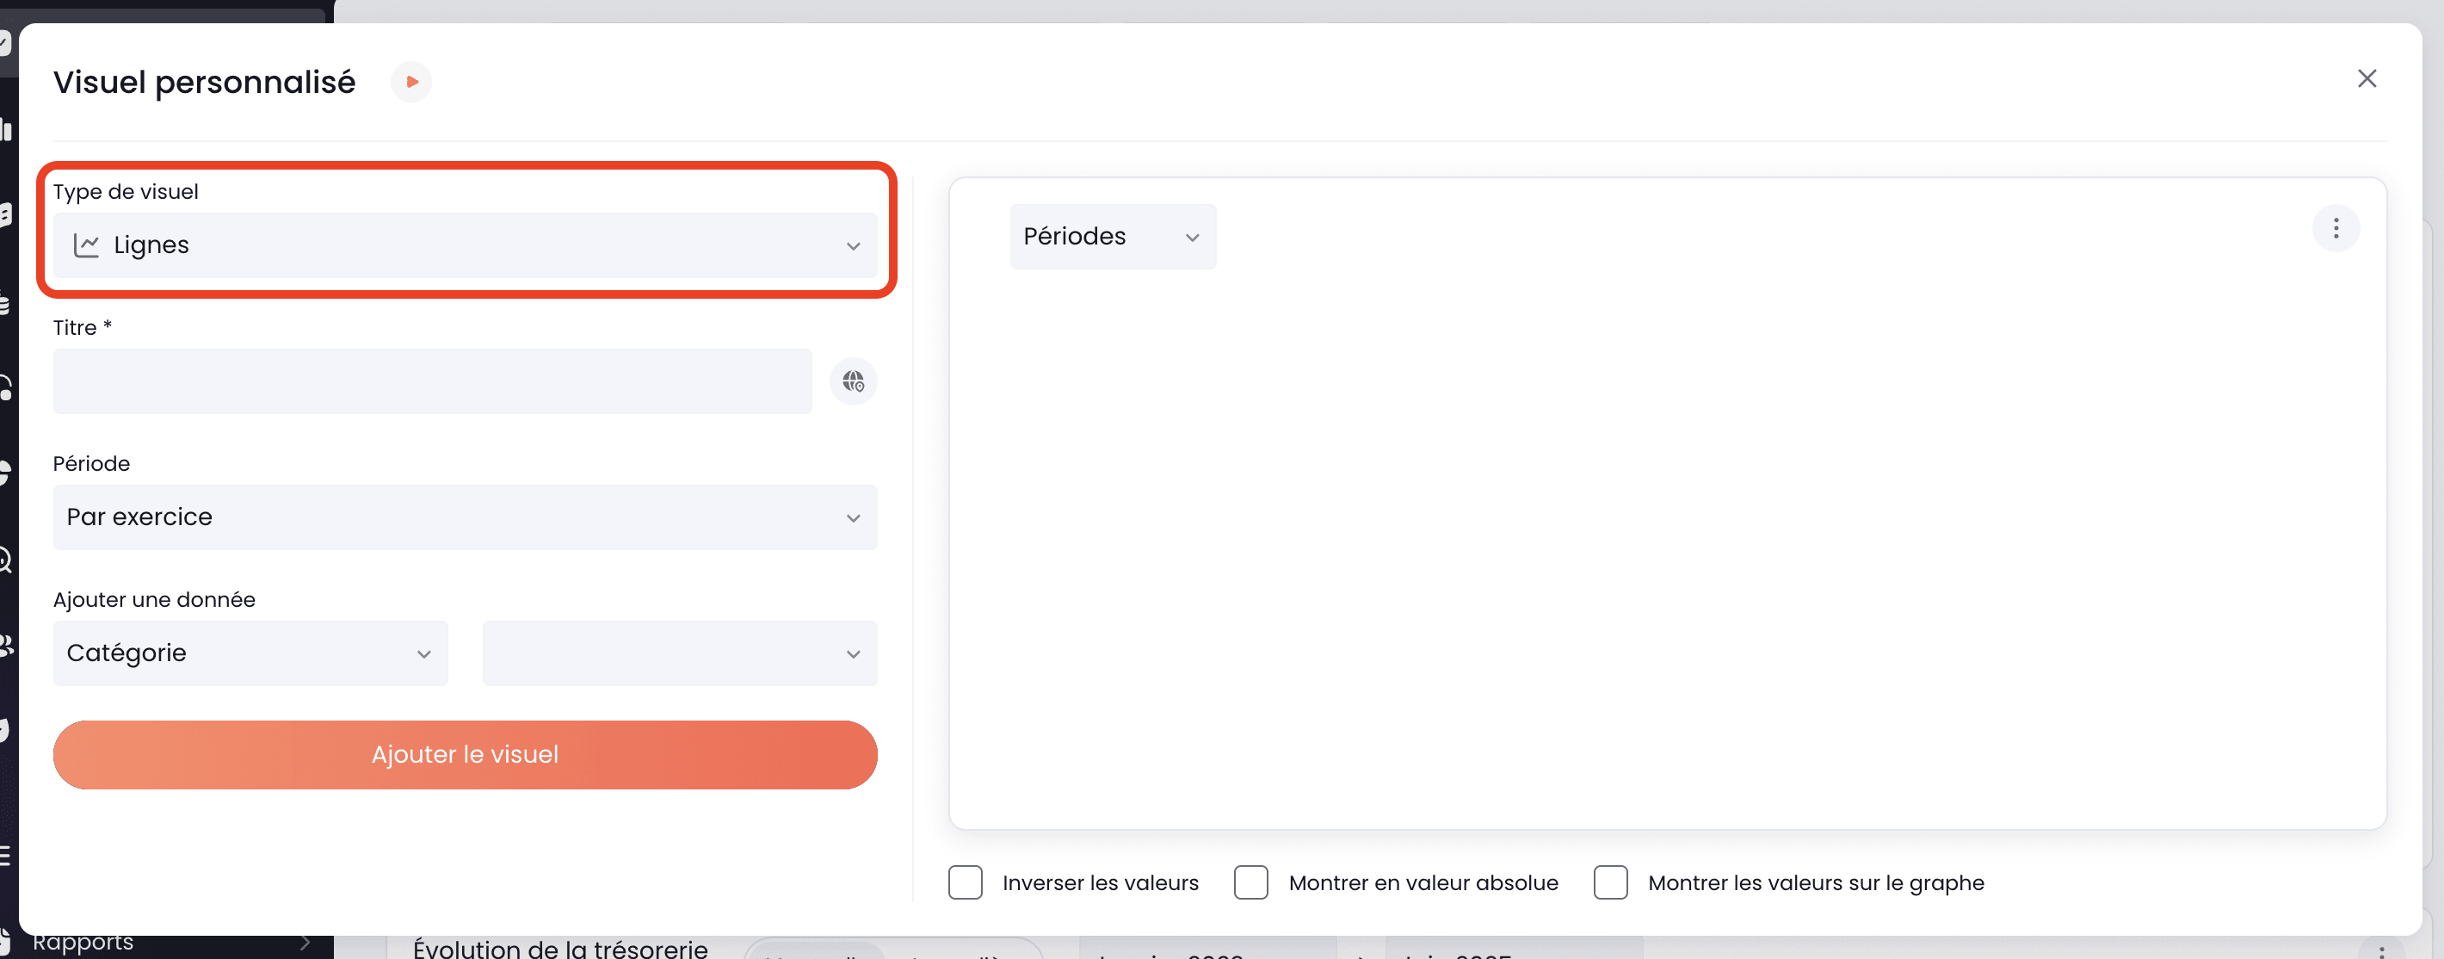The image size is (2444, 959).
Task: Close the Visuel personnalisé dialog
Action: (x=2367, y=79)
